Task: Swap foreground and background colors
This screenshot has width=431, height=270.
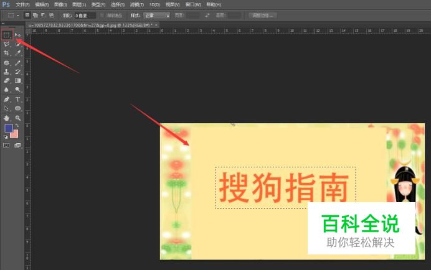Action: (x=17, y=126)
